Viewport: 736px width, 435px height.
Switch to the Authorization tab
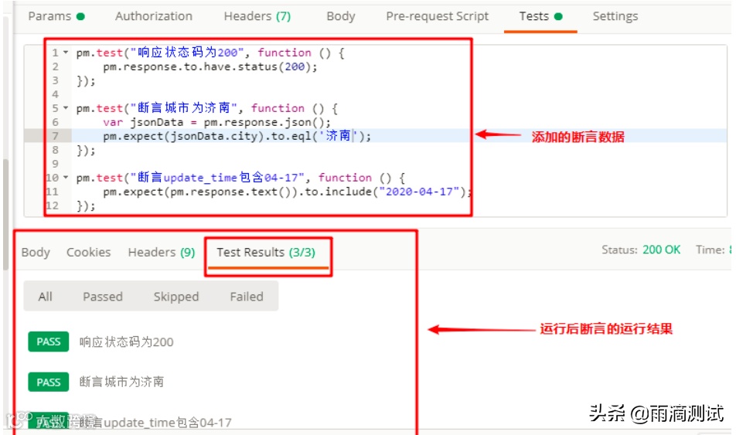pos(154,16)
